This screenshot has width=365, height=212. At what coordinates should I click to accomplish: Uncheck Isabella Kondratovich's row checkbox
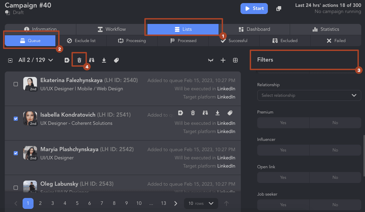click(x=15, y=119)
